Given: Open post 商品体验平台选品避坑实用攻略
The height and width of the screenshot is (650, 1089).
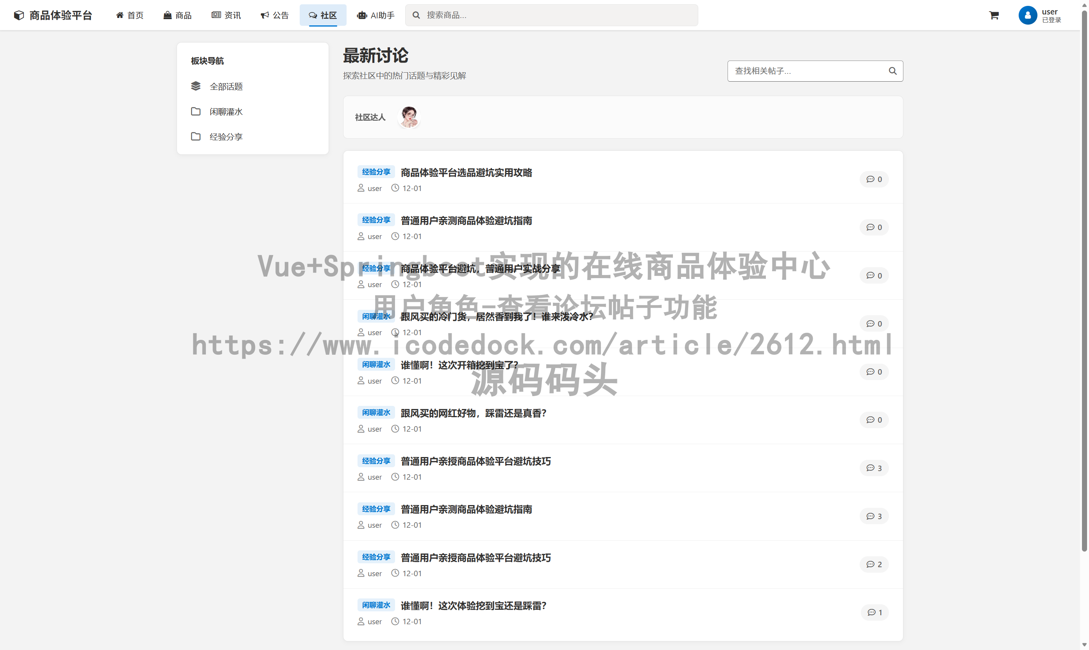Looking at the screenshot, I should (466, 173).
